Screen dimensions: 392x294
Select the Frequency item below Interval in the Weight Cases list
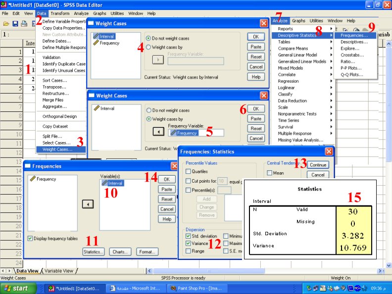click(106, 43)
